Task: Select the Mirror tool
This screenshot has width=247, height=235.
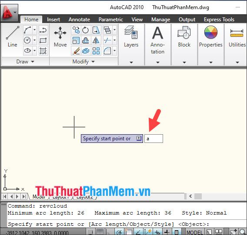Action: click(96, 40)
